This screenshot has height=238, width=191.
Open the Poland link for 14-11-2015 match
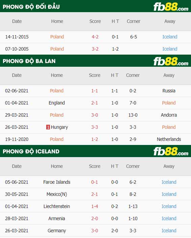pyautogui.click(x=57, y=37)
